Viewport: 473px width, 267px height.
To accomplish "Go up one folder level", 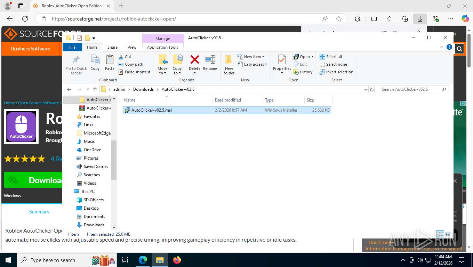I will tap(95, 89).
